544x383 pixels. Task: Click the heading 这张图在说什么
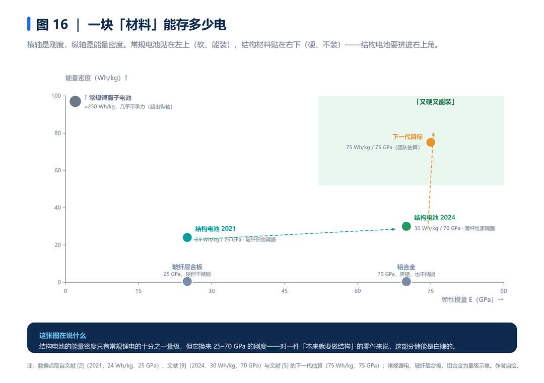(x=62, y=336)
